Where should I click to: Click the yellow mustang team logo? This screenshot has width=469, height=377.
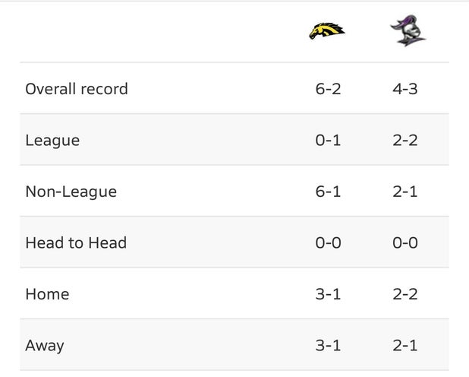pyautogui.click(x=327, y=31)
